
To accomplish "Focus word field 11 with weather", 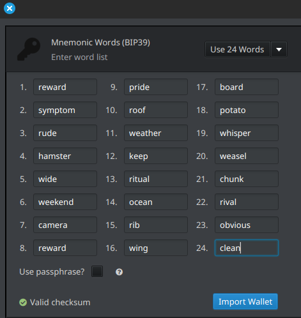I will (156, 133).
